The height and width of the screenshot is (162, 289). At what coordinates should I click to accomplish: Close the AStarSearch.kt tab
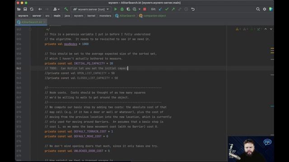coord(44,22)
